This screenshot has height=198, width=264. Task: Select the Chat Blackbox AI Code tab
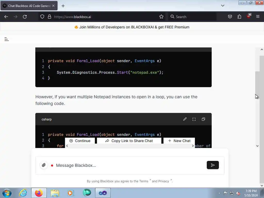point(29,6)
